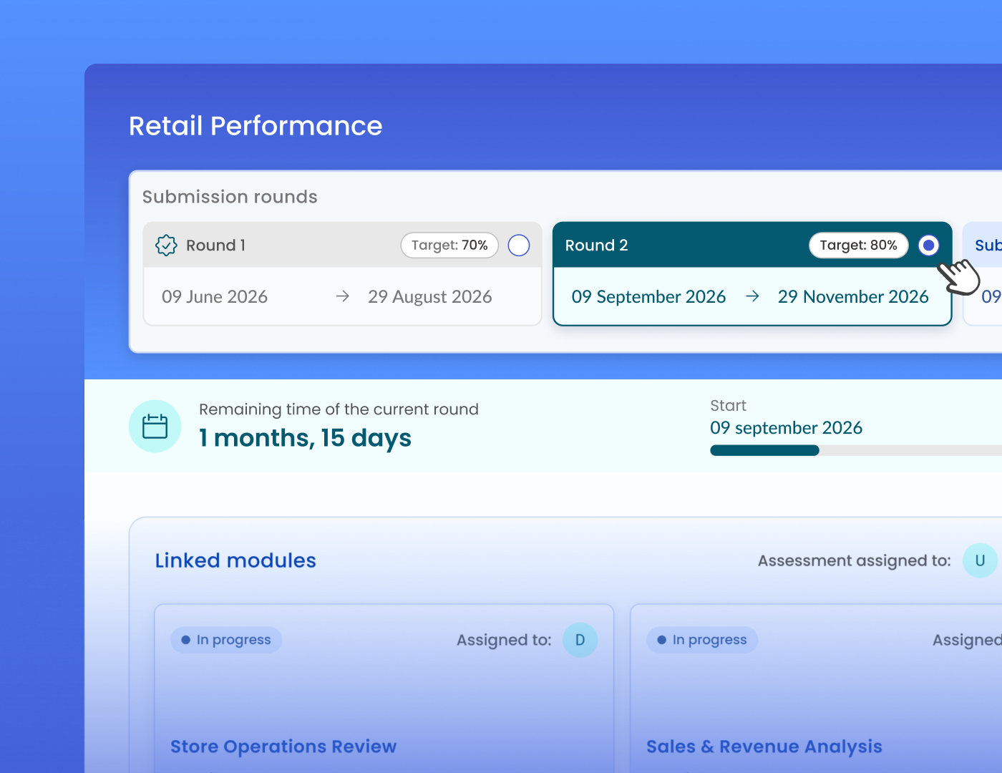Click the arrow between Round 1 dates

pyautogui.click(x=343, y=296)
